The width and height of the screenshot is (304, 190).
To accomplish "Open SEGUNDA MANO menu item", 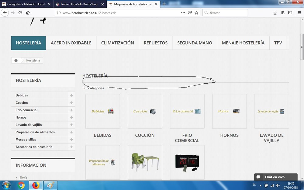I will click(195, 43).
